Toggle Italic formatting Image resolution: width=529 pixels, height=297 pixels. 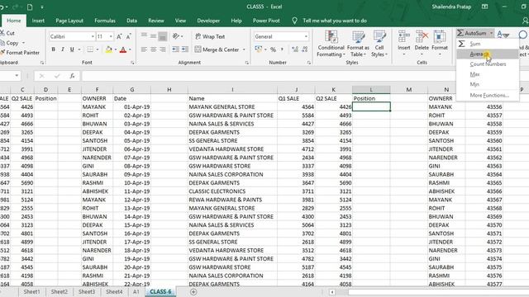coord(63,49)
